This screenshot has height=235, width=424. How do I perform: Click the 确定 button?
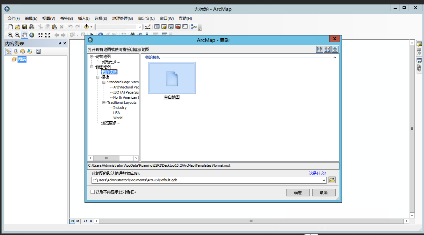[298, 193]
